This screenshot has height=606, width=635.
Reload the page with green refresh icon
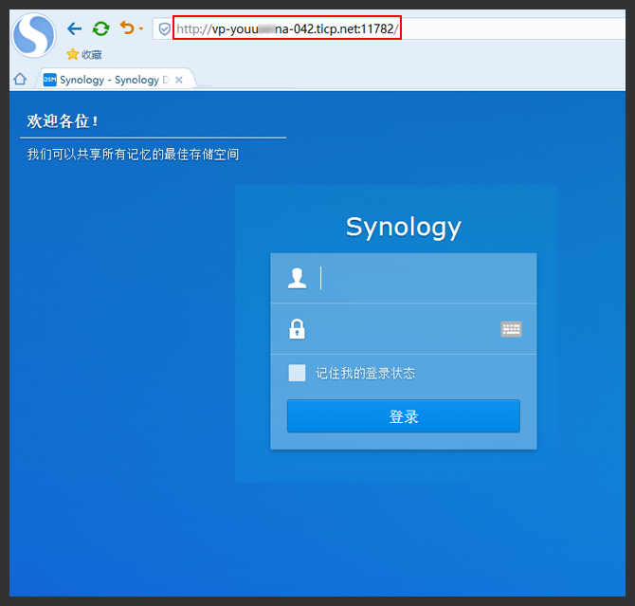[100, 28]
